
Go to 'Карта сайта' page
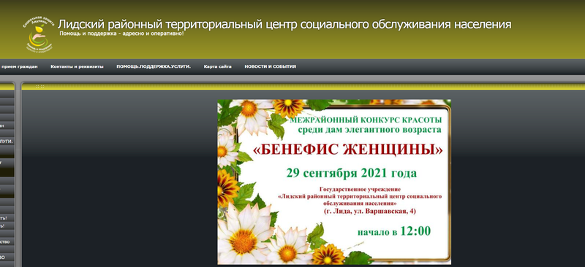[217, 66]
